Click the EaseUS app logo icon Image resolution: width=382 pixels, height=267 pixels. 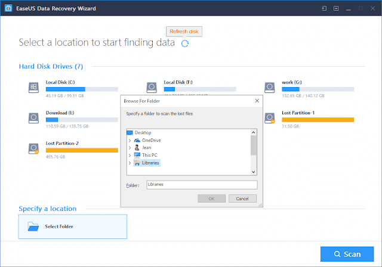[8, 8]
